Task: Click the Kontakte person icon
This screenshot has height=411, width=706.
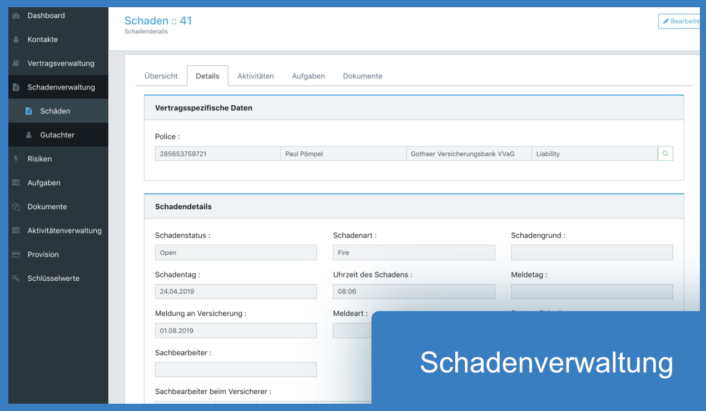Action: pyautogui.click(x=16, y=39)
